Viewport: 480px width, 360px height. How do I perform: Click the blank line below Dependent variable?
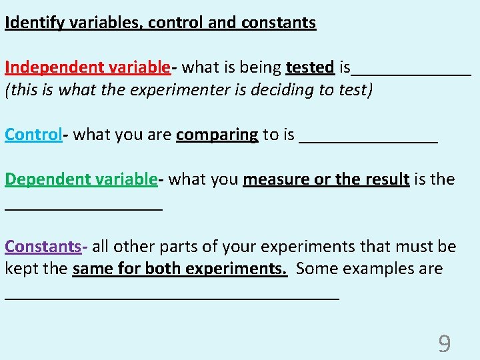[x=83, y=209]
